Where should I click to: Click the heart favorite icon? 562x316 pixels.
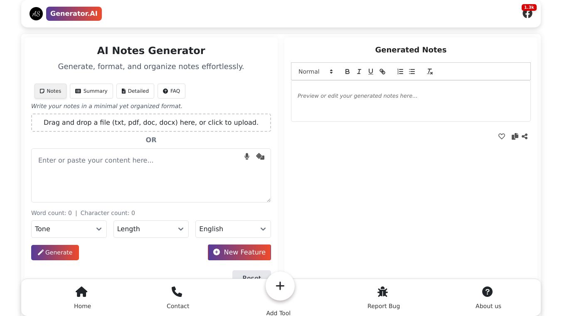click(502, 136)
